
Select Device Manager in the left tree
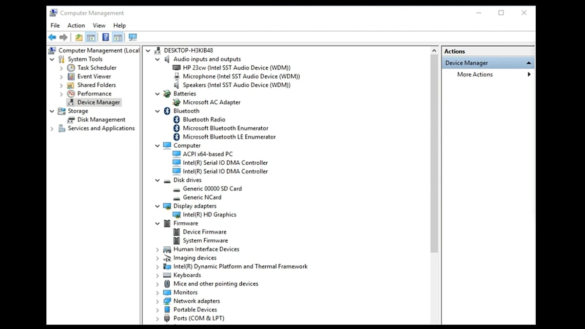pos(98,102)
